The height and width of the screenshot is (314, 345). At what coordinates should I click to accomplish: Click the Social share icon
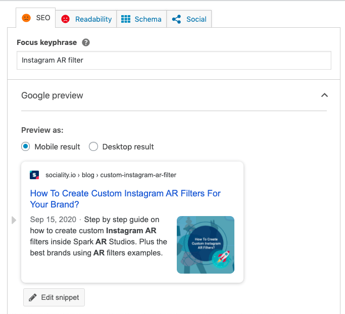click(x=176, y=19)
